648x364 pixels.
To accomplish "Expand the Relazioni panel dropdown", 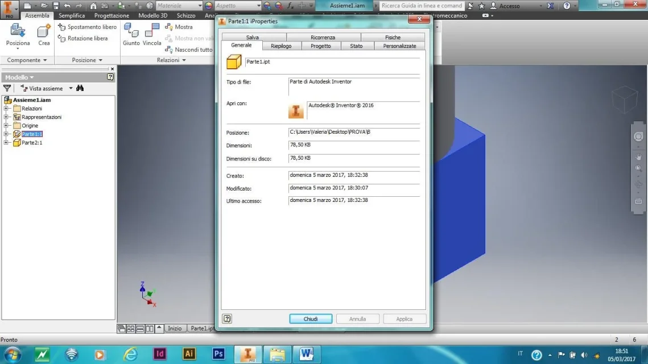I will pyautogui.click(x=171, y=60).
